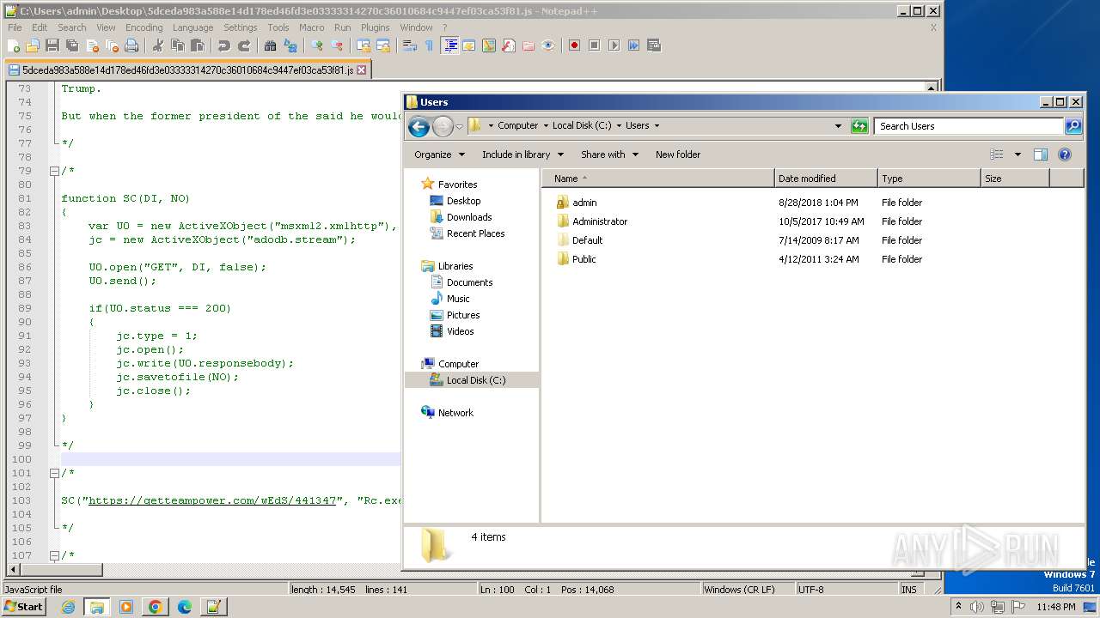Open the address bar history dropdown arrow
Viewport: 1100px width, 618px height.
point(839,126)
